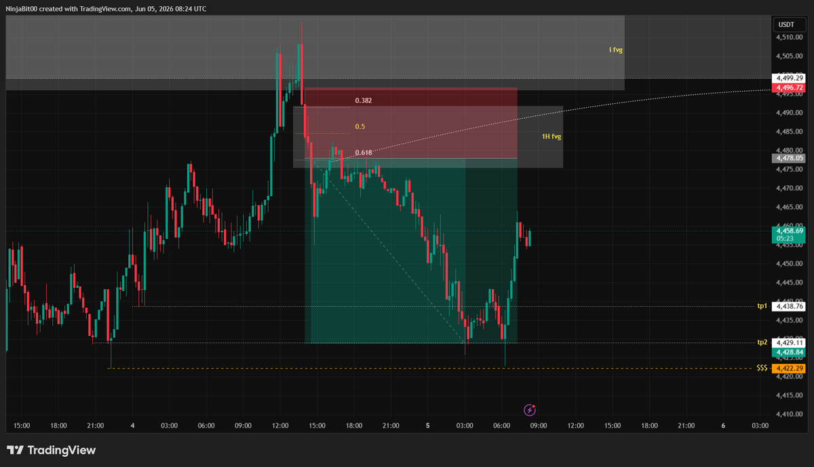The height and width of the screenshot is (467, 814).
Task: Click the 0.382 fib level label
Action: [x=363, y=100]
